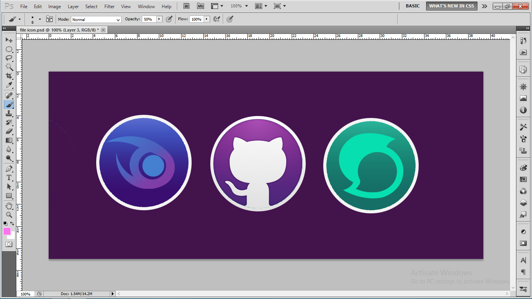Open the Window menu
Image resolution: width=532 pixels, height=299 pixels.
pos(146,7)
